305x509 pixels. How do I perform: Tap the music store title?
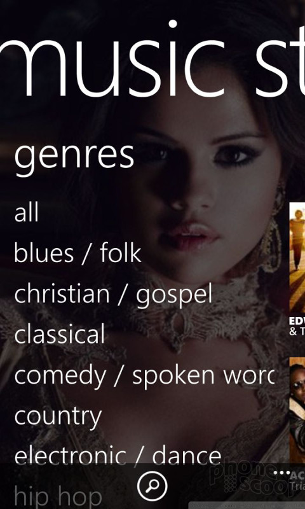click(152, 59)
